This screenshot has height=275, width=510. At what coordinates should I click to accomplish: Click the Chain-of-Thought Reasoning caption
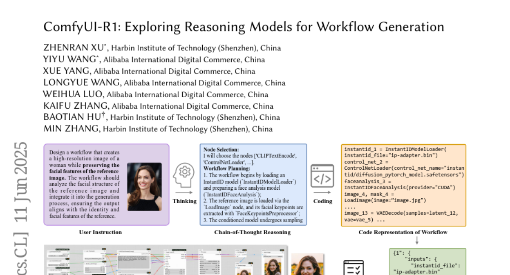point(252,232)
